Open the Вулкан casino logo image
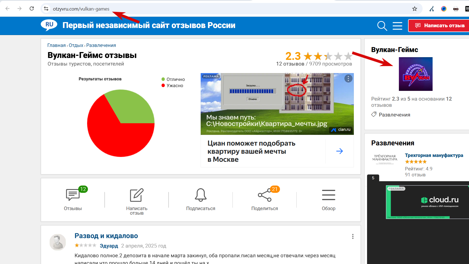Screen dimensions: 469x264 click(x=416, y=74)
